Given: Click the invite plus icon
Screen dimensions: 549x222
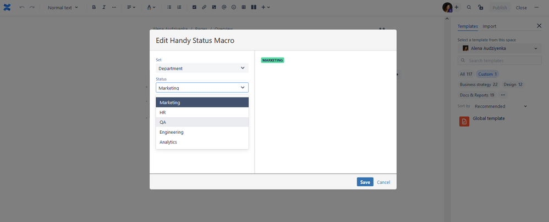Looking at the screenshot, I should coord(456,7).
